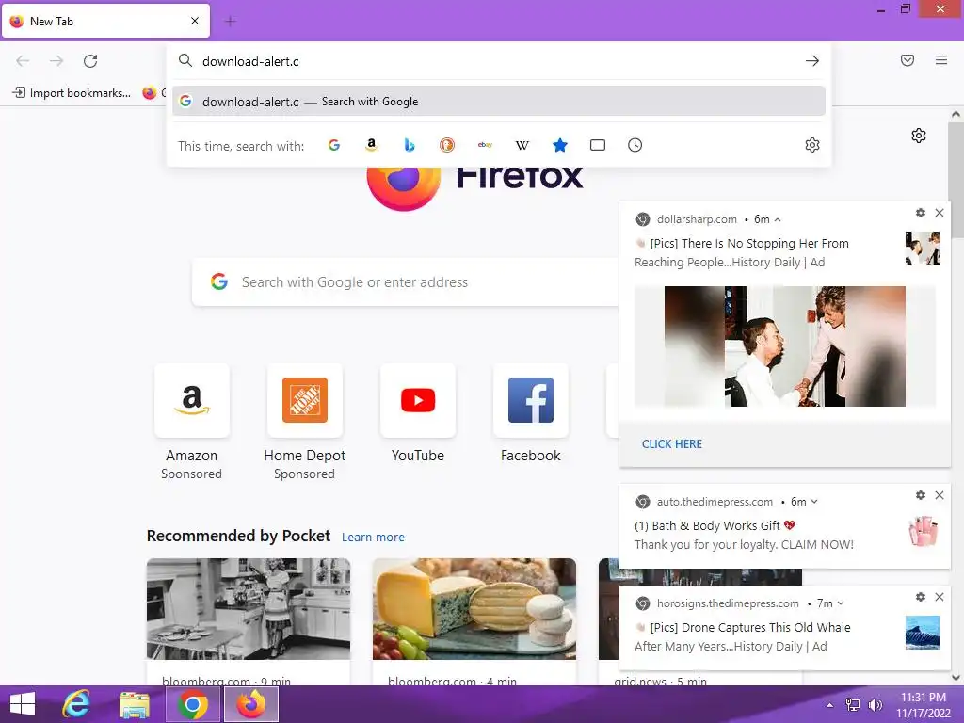Screen dimensions: 964x723
Task: Open the Save to Pocket icon
Action: (x=908, y=60)
